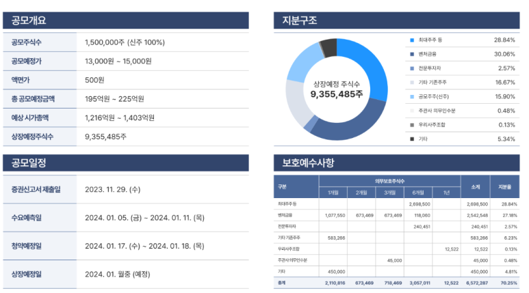Click the 공모예정가 row label
Screen dimensions: 529x293
pyautogui.click(x=26, y=61)
